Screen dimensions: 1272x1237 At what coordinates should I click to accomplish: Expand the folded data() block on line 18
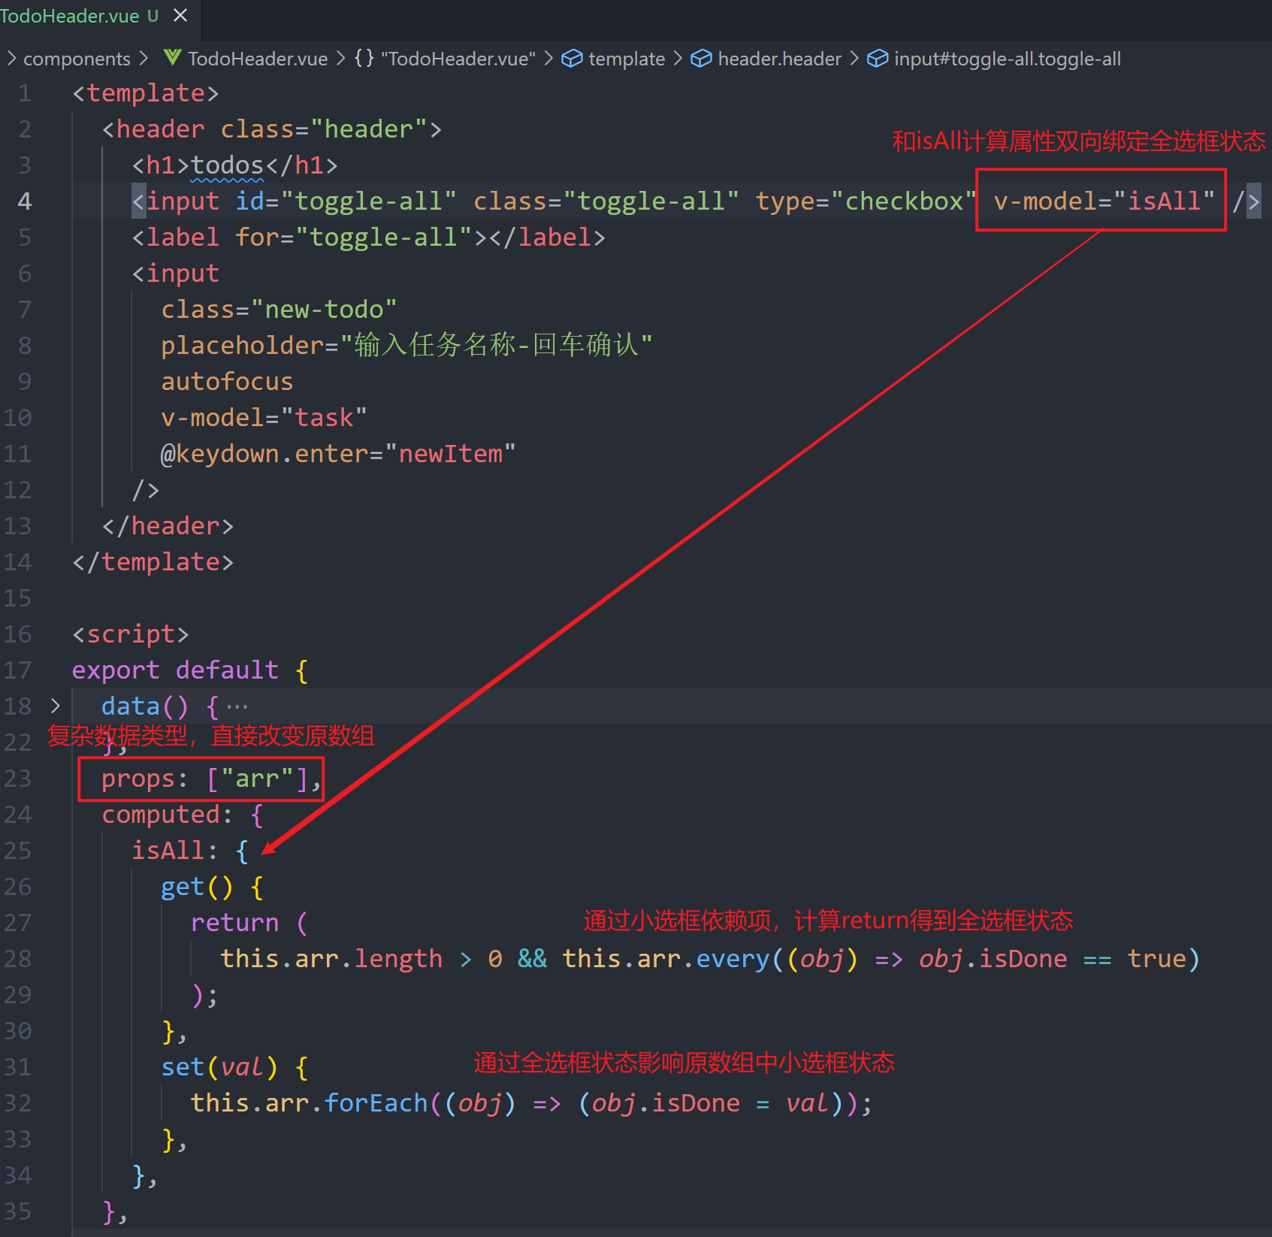click(x=55, y=706)
